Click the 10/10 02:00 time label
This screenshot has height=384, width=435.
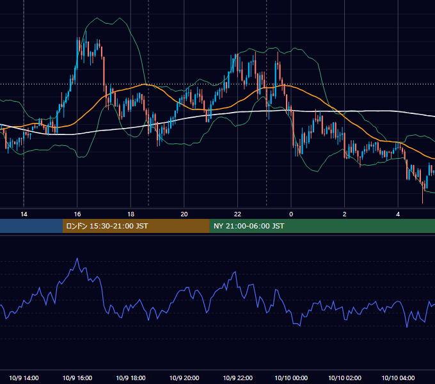point(345,378)
